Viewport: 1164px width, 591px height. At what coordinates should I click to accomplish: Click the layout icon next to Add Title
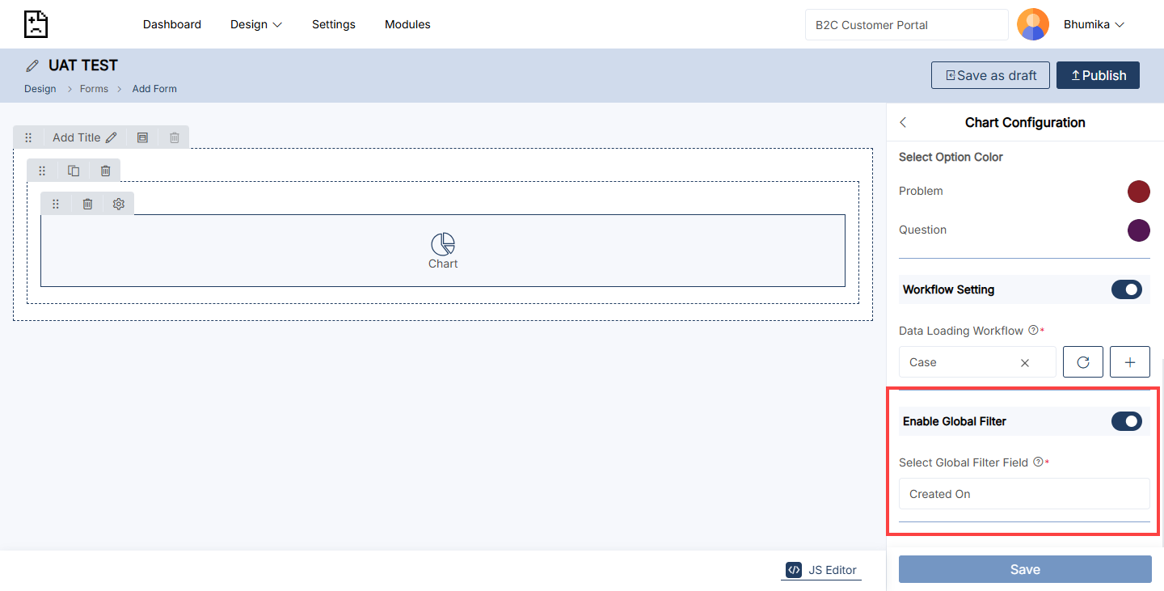142,137
